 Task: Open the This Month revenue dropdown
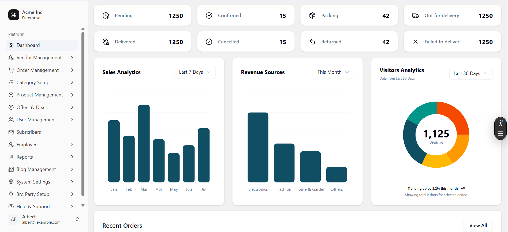point(333,72)
